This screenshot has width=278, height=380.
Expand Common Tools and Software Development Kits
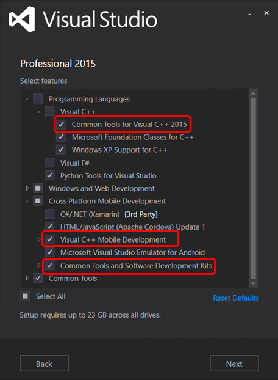point(39,265)
